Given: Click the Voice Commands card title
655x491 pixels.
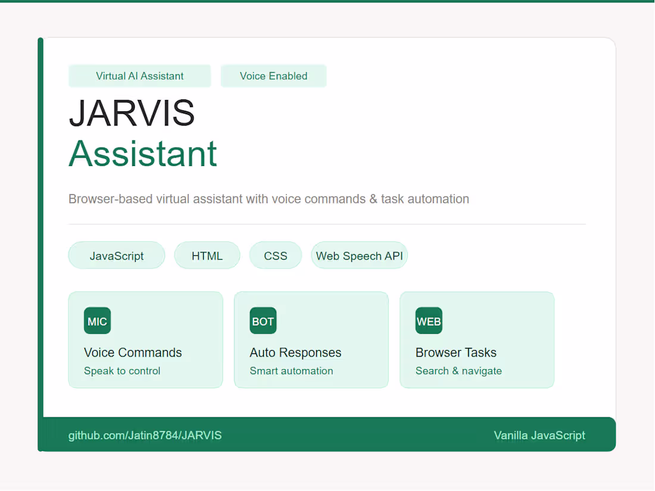Looking at the screenshot, I should point(133,352).
